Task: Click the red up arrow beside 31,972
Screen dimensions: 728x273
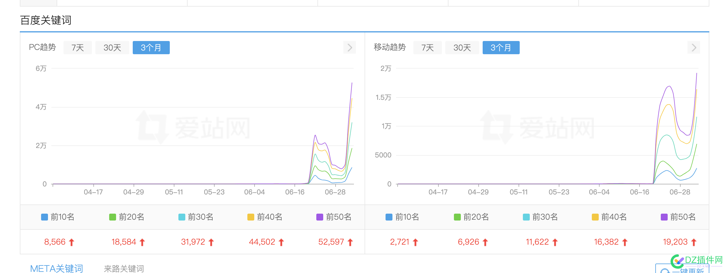Action: pos(211,242)
